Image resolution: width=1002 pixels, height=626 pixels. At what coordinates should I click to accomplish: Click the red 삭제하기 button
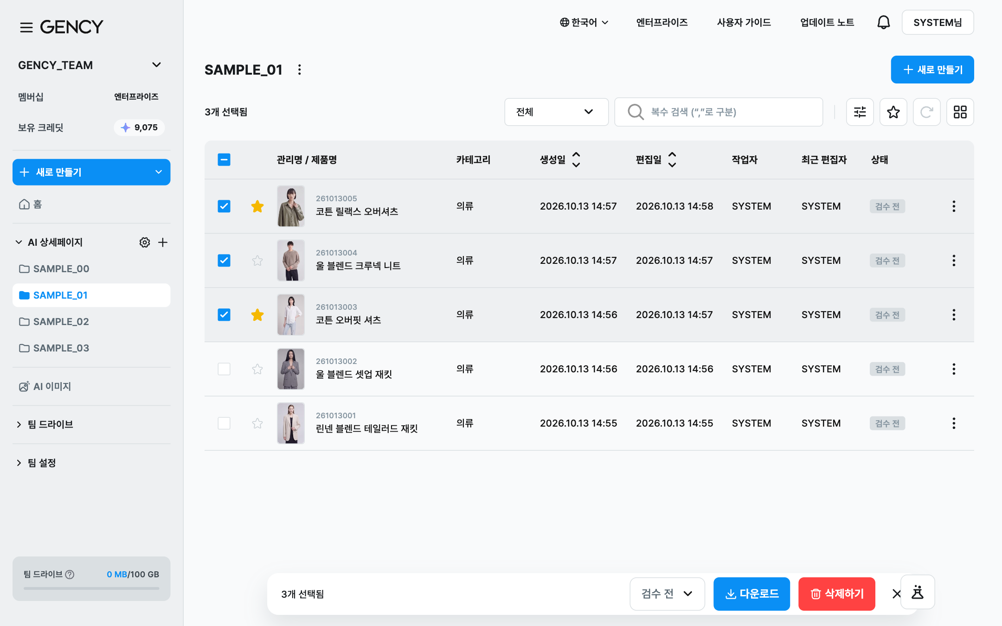pyautogui.click(x=836, y=594)
